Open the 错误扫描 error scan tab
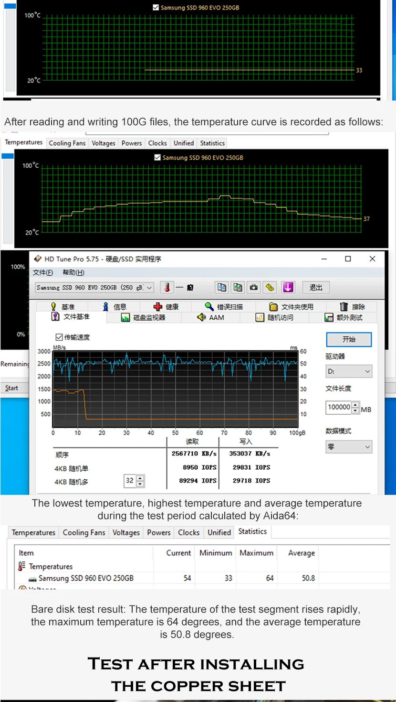The width and height of the screenshot is (396, 702). click(224, 307)
